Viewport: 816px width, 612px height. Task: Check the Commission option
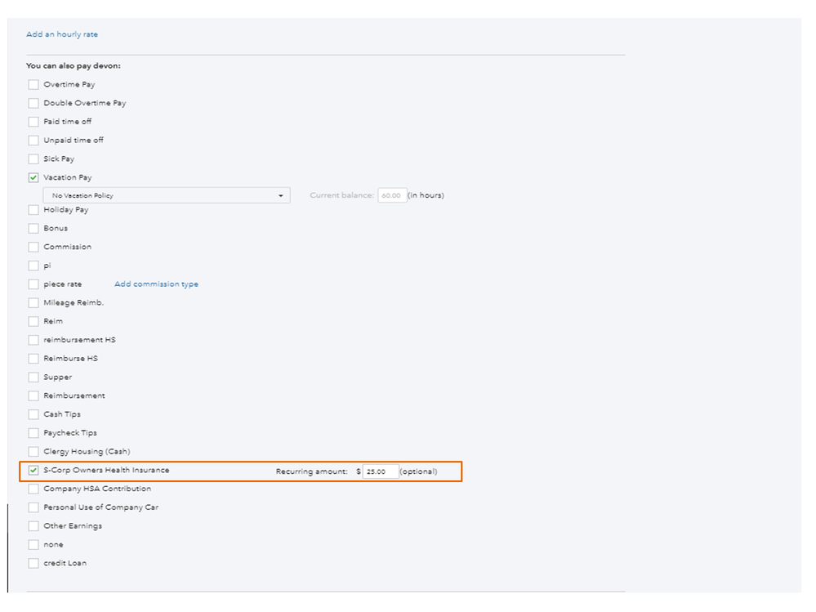[x=33, y=247]
